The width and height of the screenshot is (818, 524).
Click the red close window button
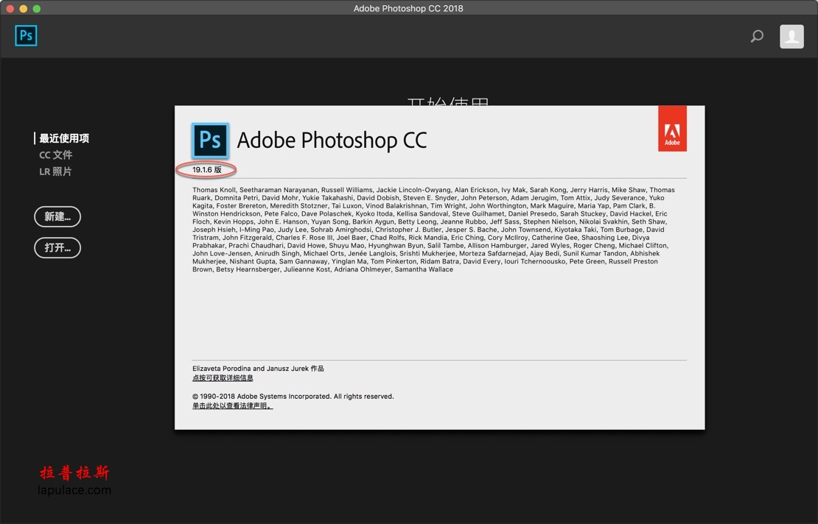click(10, 8)
